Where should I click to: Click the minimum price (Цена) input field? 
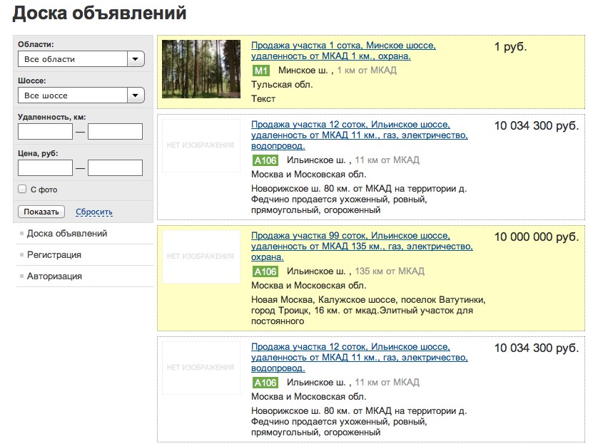pyautogui.click(x=45, y=167)
